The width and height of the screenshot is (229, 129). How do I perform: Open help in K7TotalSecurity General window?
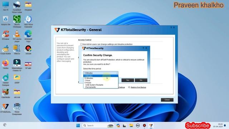click(171, 28)
